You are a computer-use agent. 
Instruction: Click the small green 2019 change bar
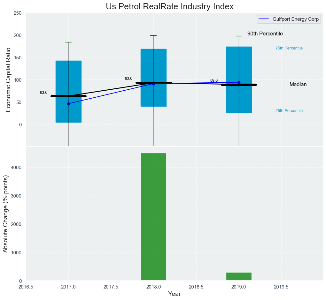pos(239,277)
